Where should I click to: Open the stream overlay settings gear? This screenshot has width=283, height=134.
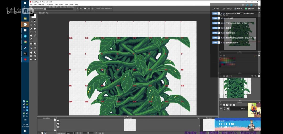pyautogui.click(x=259, y=8)
